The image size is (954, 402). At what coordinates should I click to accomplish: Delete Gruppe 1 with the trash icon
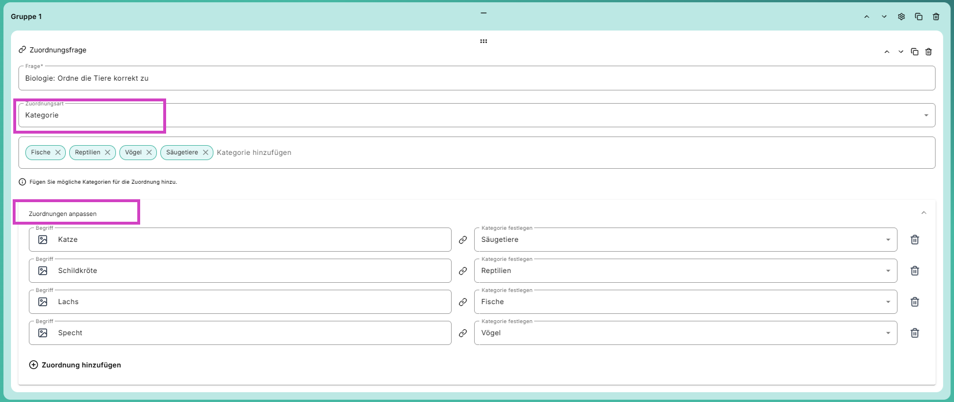point(936,17)
